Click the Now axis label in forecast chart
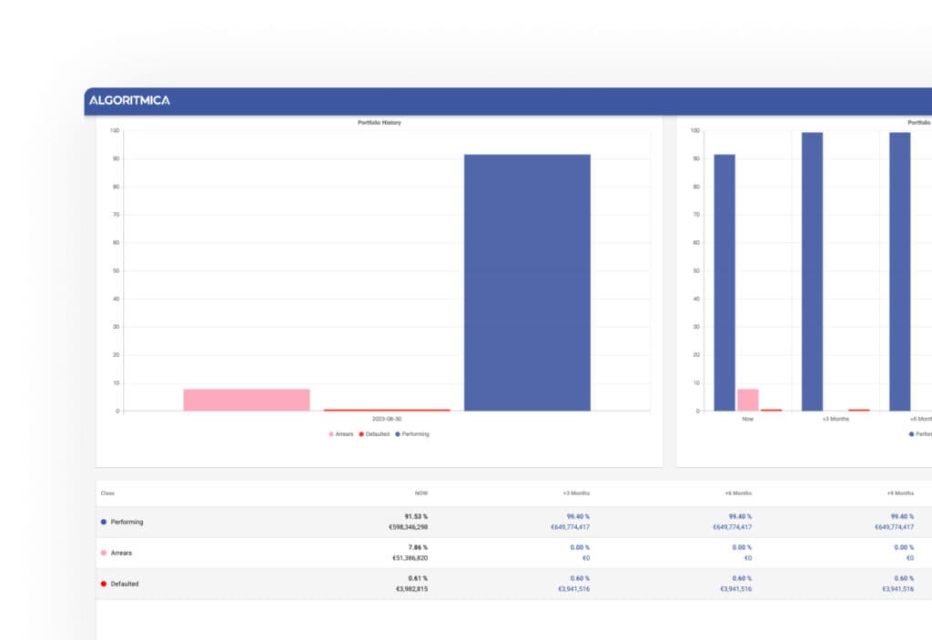Viewport: 932px width, 640px height. tap(748, 420)
